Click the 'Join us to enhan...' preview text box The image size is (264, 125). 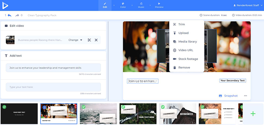143,81
